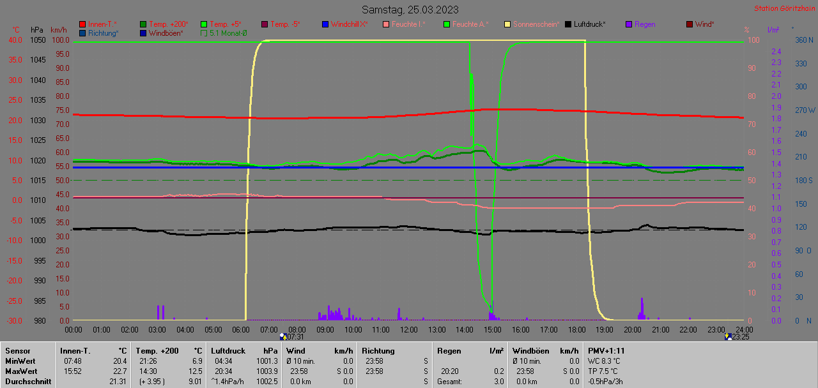Click the Regen column header in table
This screenshot has height=388, width=818.
point(449,350)
